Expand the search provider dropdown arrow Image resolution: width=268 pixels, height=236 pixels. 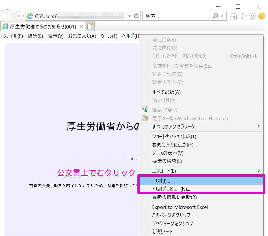click(x=222, y=16)
